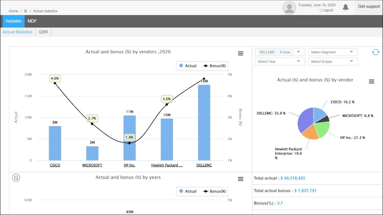Toggle Actual series in years chart legend
Screen dimensions: 383x215
click(x=188, y=192)
